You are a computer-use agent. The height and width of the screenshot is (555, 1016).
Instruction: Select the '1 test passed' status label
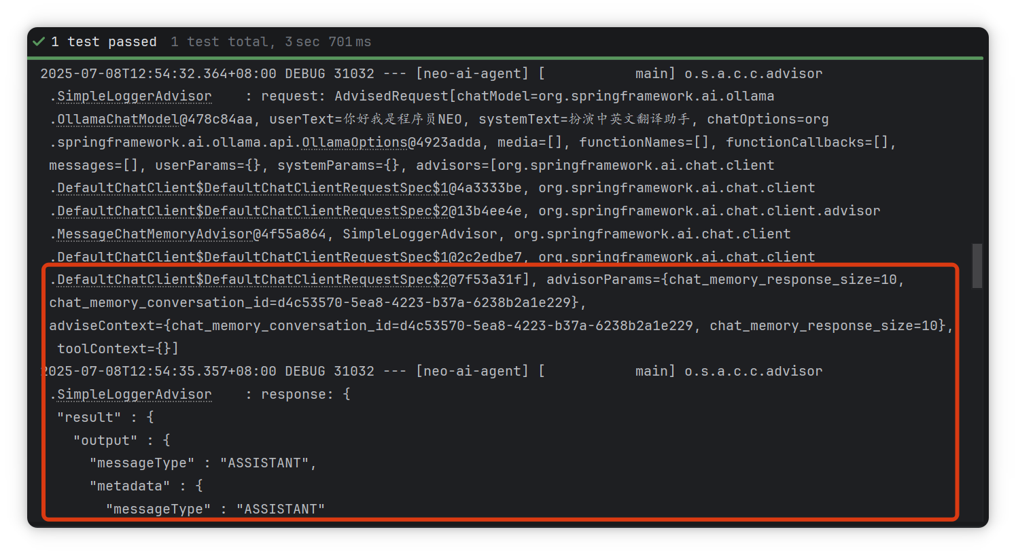click(x=104, y=41)
